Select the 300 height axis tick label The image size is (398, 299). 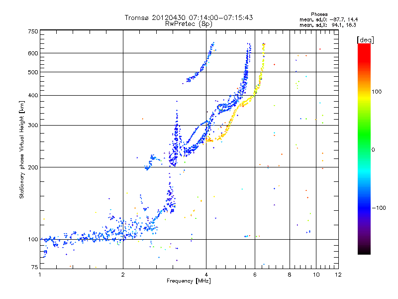click(33, 126)
